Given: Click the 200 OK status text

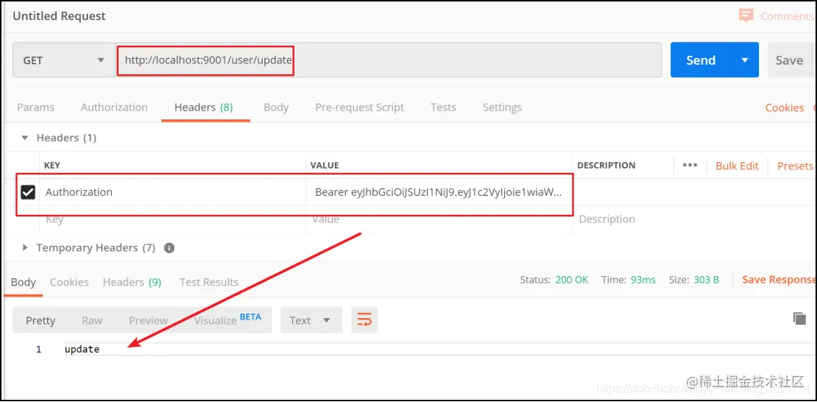Looking at the screenshot, I should [x=572, y=280].
